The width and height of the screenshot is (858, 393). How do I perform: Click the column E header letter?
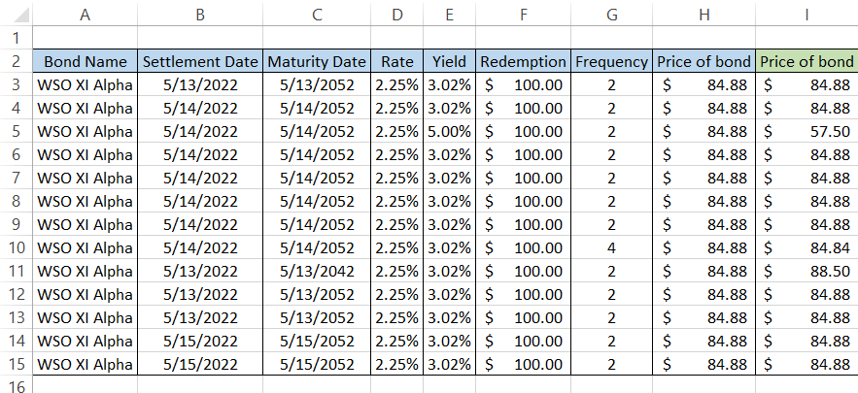[448, 15]
